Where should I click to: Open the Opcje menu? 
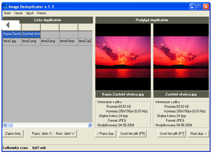click(x=18, y=13)
